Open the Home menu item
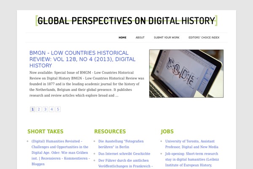 pos(122,38)
